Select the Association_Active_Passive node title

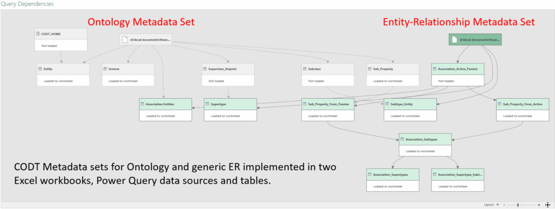[458, 69]
